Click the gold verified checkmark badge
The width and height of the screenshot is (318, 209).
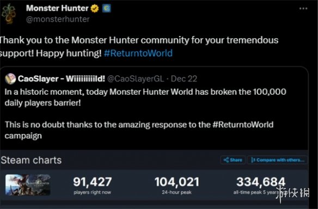pyautogui.click(x=95, y=9)
